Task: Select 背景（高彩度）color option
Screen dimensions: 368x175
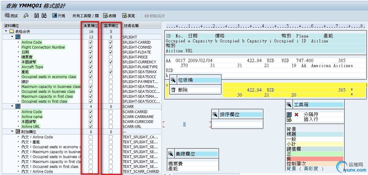Action: point(305,169)
